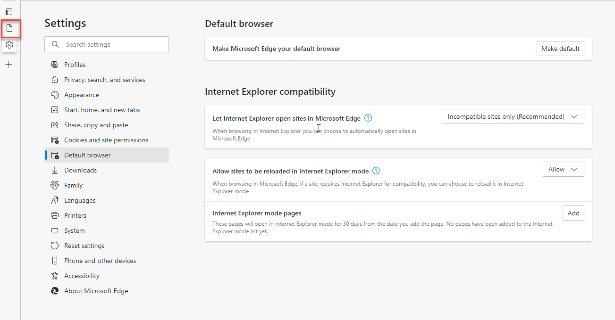Open Appearance settings
615x320 pixels.
(x=107, y=95)
